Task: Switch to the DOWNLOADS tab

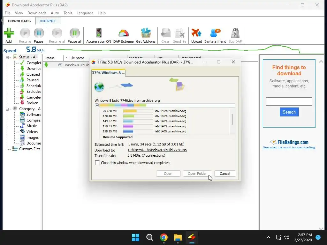Action: [x=19, y=21]
